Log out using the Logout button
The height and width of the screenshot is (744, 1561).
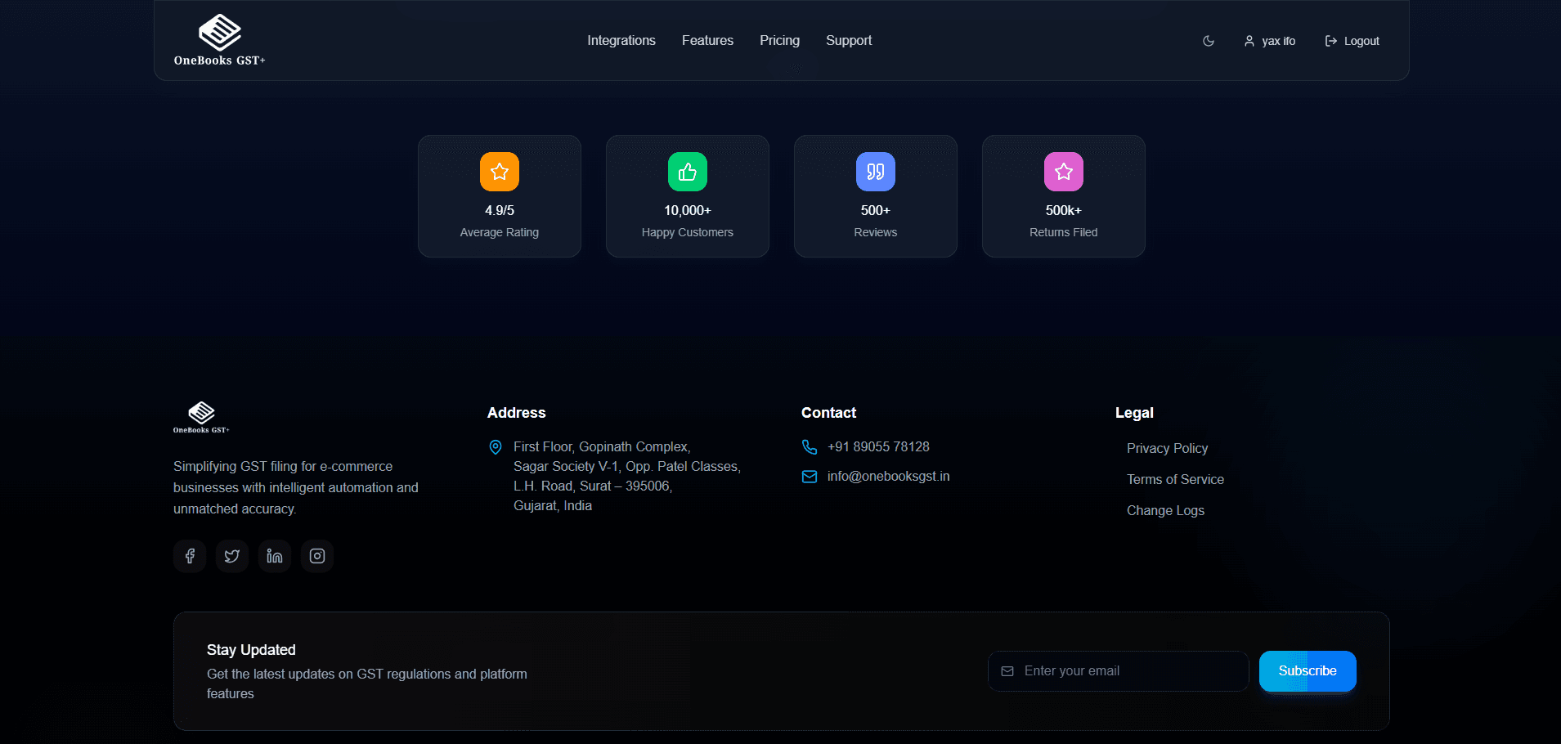coord(1352,41)
